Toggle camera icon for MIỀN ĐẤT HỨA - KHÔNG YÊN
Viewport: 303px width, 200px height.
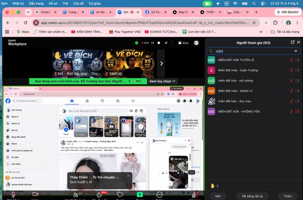(x=297, y=112)
